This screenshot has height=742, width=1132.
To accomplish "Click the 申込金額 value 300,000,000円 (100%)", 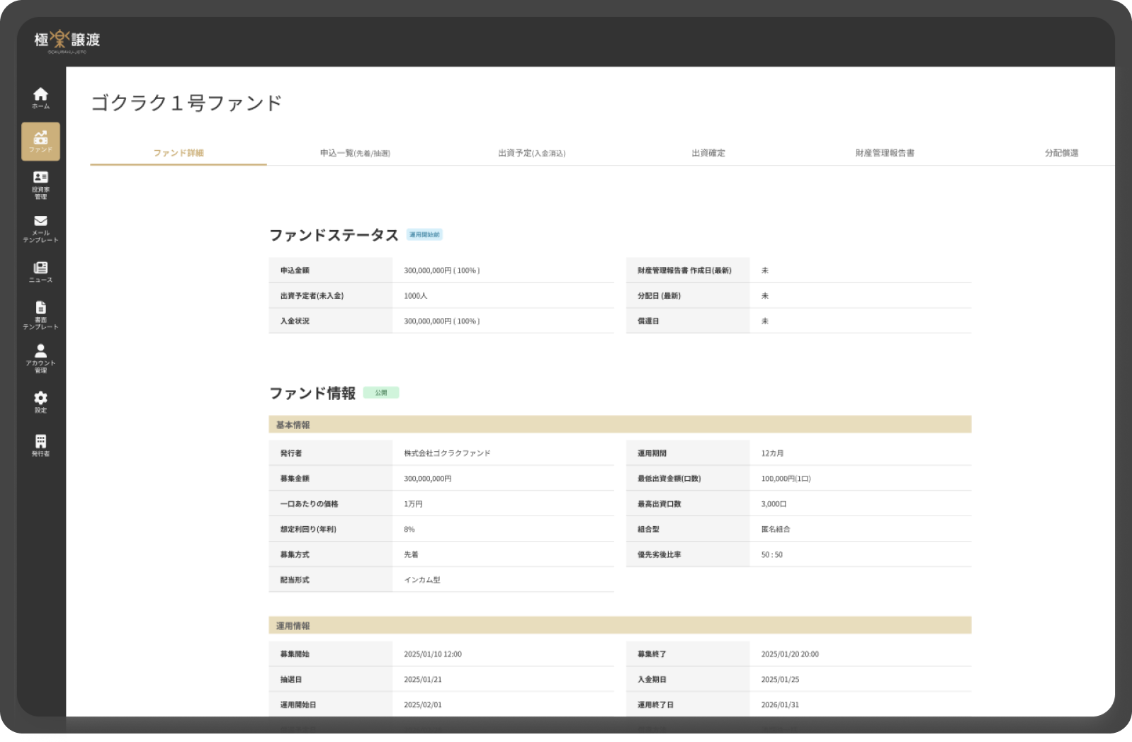I will 441,270.
